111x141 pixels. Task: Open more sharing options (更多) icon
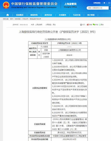(x=100, y=25)
